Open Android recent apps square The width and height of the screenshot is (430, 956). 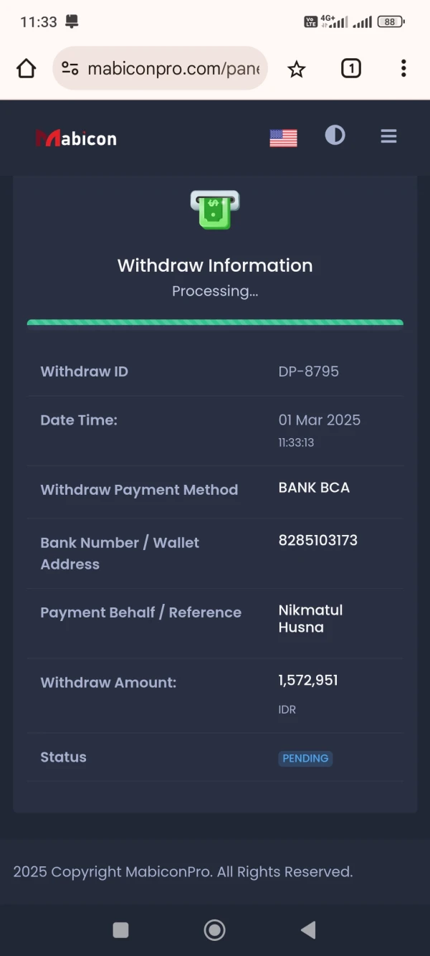pos(121,930)
